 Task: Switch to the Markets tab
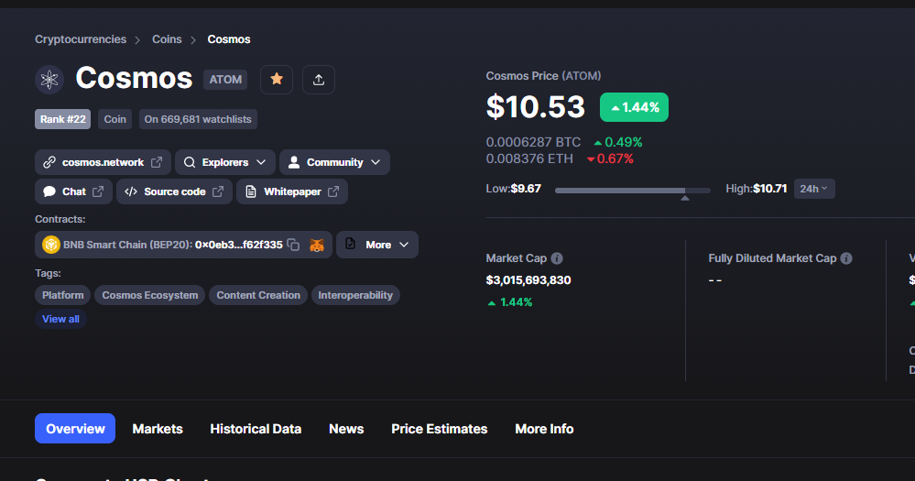pos(158,429)
